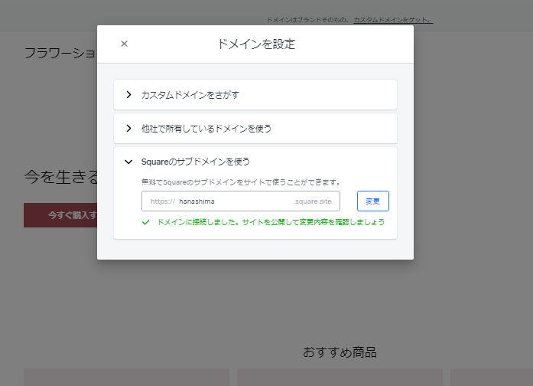The height and width of the screenshot is (386, 533).
Task: Click the 今を生きる headline in the background page
Action: coord(61,177)
